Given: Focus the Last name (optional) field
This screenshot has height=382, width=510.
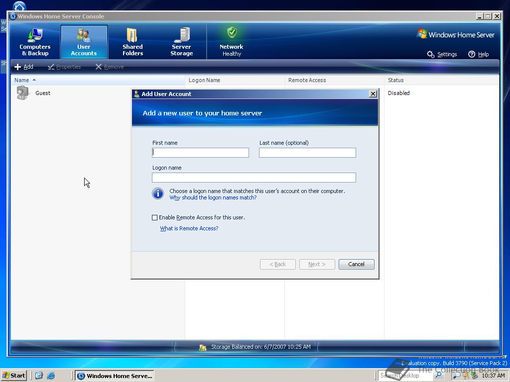Looking at the screenshot, I should (x=307, y=153).
